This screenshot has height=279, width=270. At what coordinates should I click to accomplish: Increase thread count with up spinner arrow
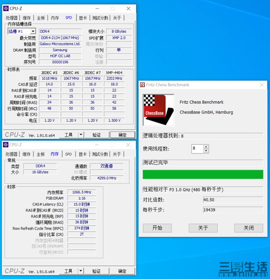click(206, 147)
